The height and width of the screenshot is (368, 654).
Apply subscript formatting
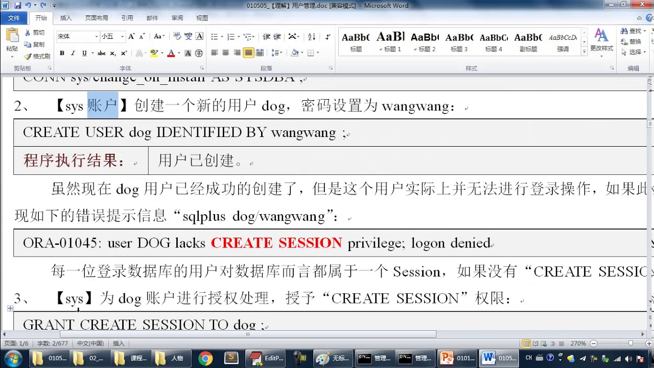point(113,53)
